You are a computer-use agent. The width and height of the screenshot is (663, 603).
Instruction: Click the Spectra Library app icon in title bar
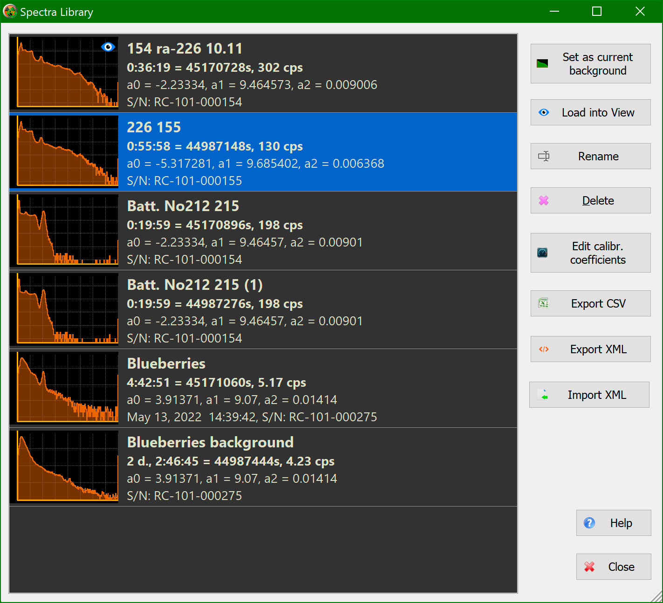[10, 11]
